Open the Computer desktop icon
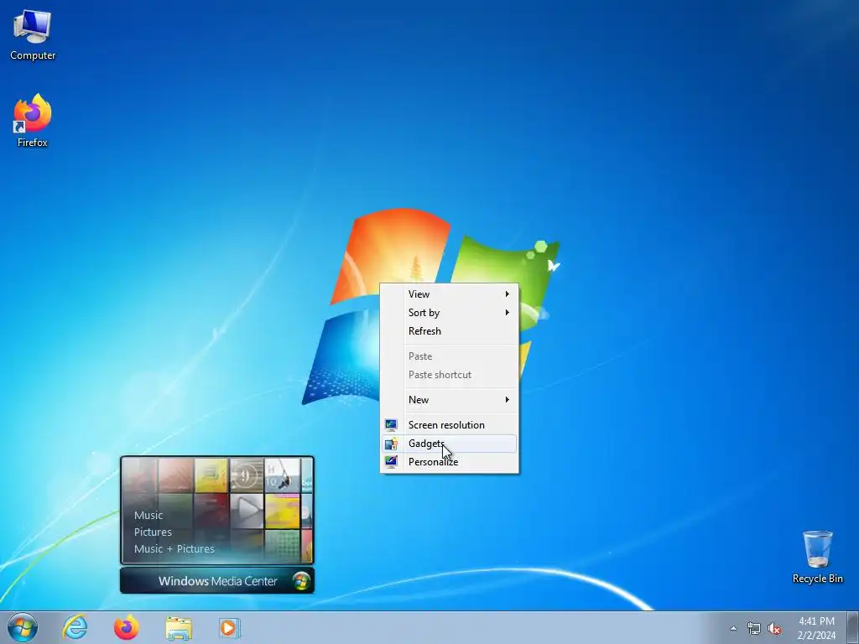The width and height of the screenshot is (859, 644). coord(33,35)
